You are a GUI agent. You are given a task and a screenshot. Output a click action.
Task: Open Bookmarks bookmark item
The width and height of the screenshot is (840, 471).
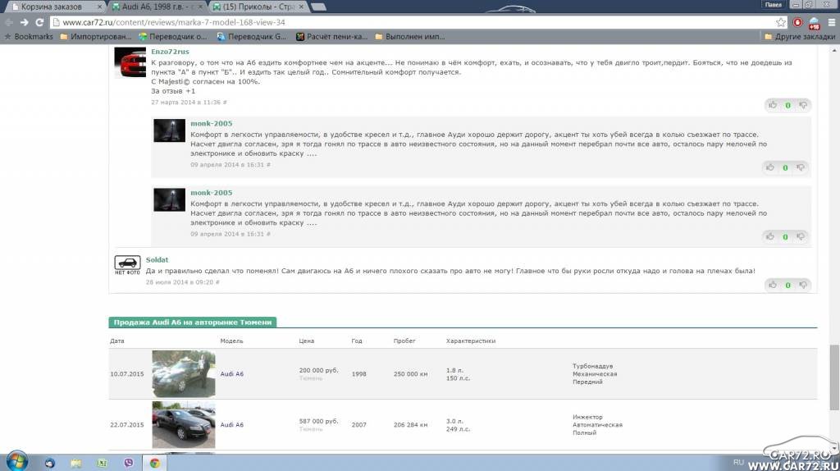29,36
